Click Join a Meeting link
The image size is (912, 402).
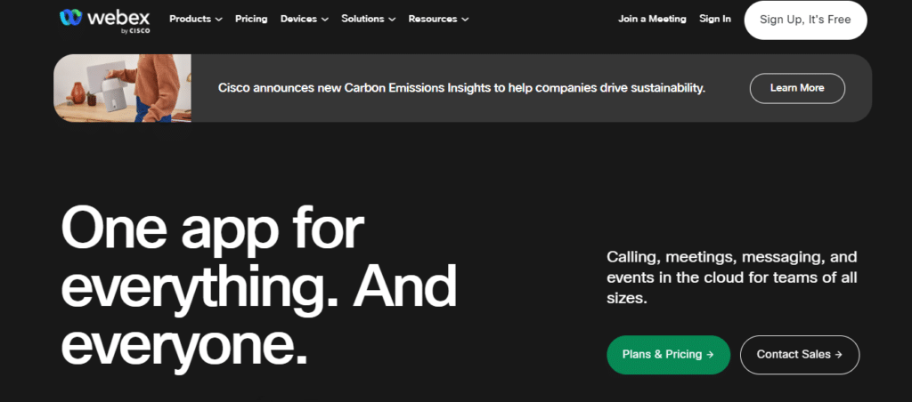click(x=652, y=19)
